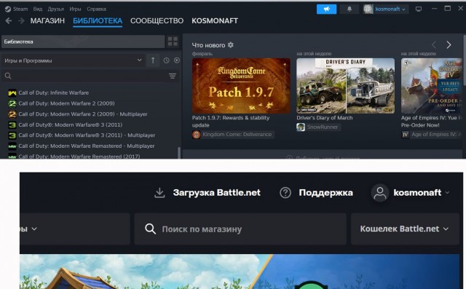Click the blue announcements megaphone button
Viewport: 466px width, 289px height.
coord(327,9)
